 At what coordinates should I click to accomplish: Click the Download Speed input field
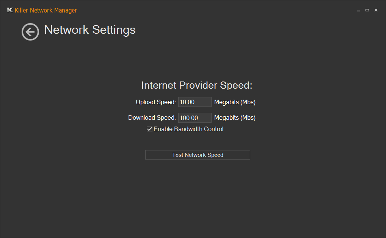click(195, 117)
